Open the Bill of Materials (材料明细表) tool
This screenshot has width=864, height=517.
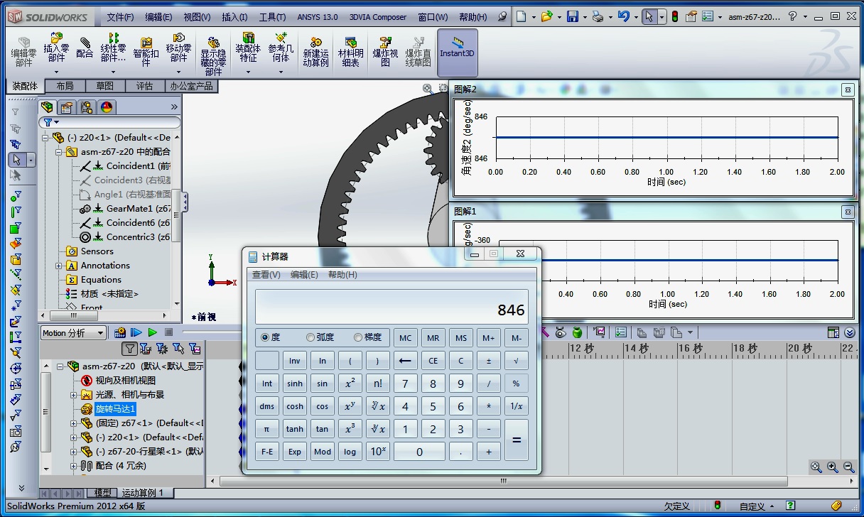tap(350, 51)
